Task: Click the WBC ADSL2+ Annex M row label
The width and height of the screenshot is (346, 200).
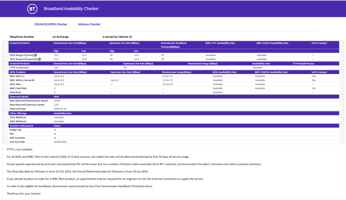Action: tap(22, 80)
